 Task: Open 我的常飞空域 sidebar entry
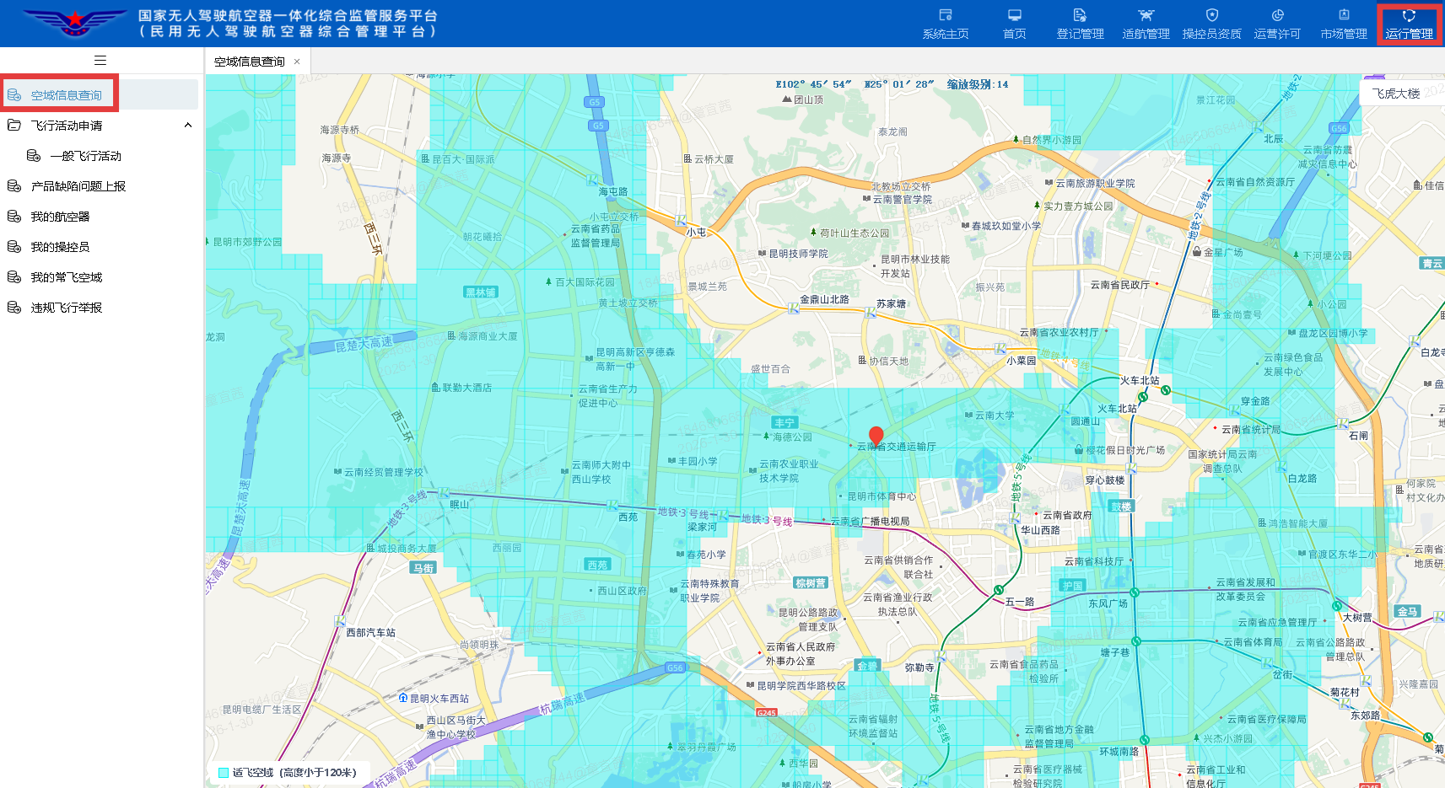66,277
